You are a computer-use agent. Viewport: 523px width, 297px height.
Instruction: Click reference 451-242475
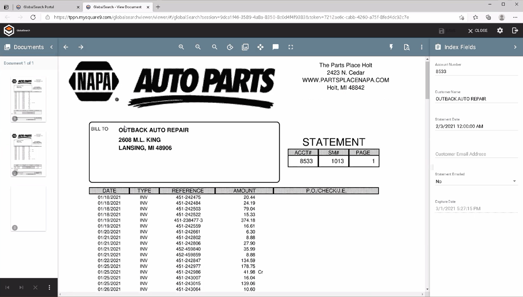(188, 197)
